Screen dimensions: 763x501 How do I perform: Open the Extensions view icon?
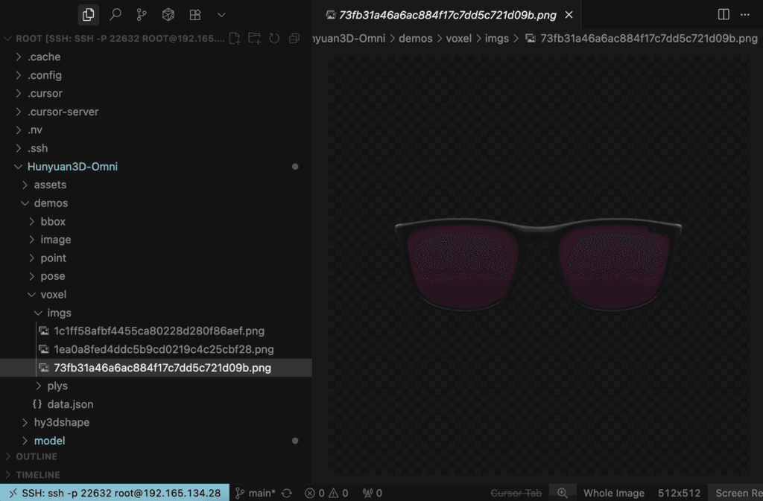tap(195, 15)
